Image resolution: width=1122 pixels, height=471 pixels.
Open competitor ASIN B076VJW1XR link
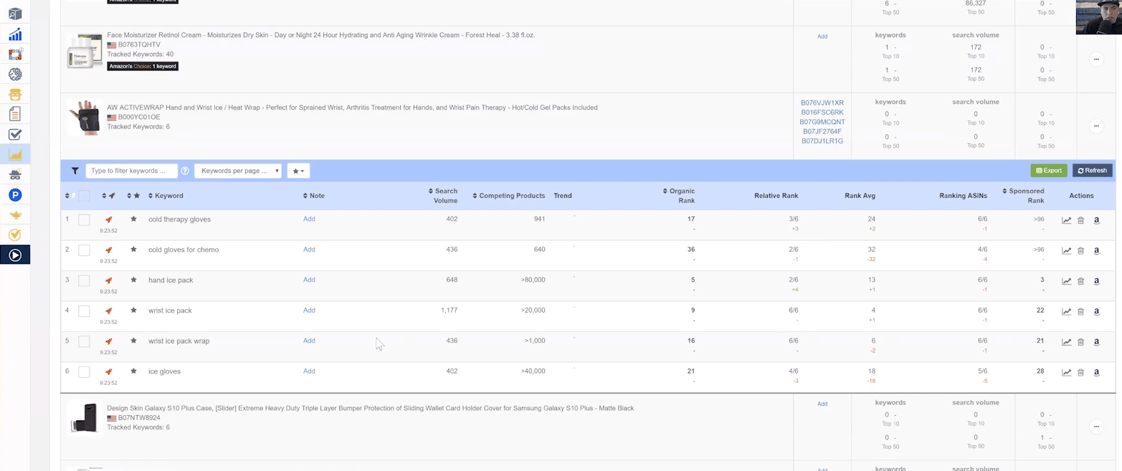(x=822, y=103)
